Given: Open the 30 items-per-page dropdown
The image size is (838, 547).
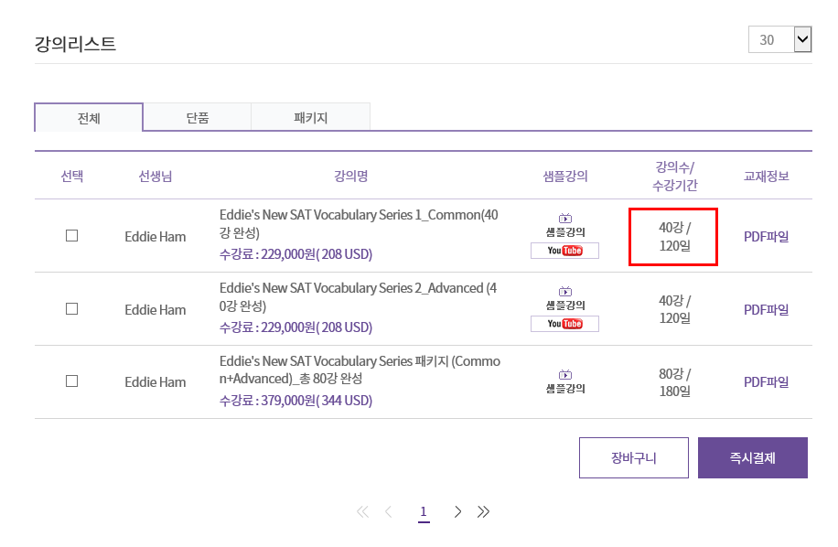Looking at the screenshot, I should tap(779, 39).
